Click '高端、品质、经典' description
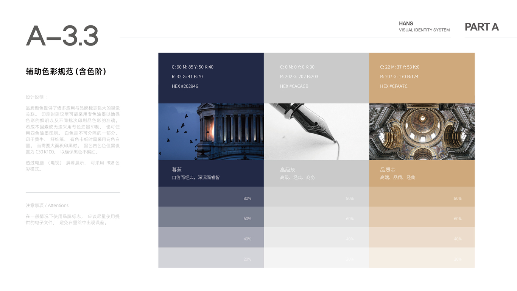 pyautogui.click(x=397, y=178)
